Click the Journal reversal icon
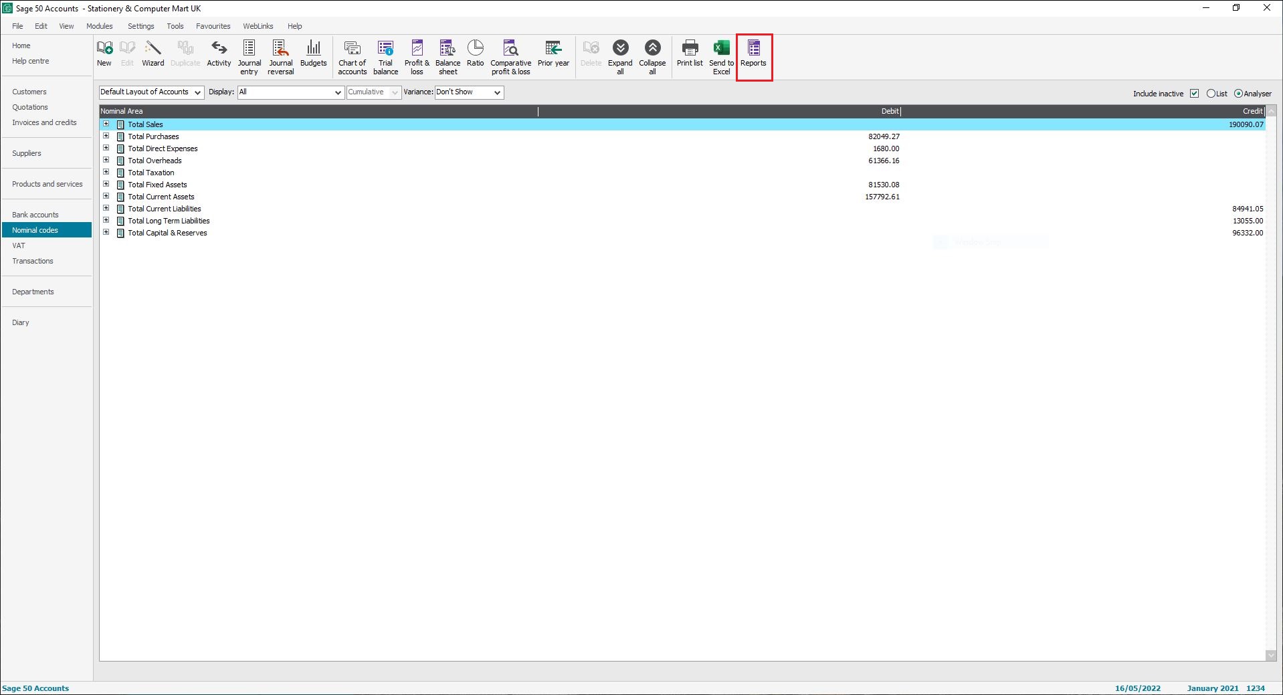1283x695 pixels. [x=281, y=57]
